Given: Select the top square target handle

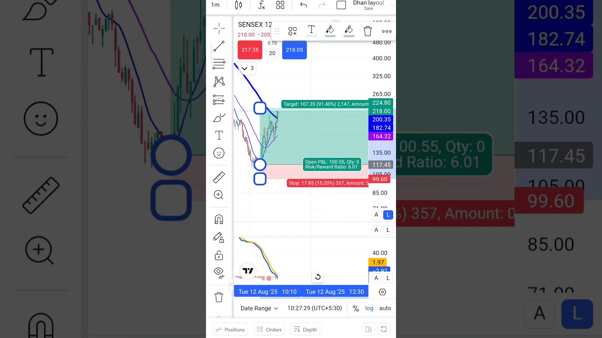Looking at the screenshot, I should click(x=260, y=108).
